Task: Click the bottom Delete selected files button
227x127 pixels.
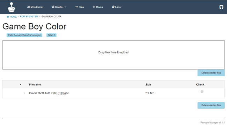Action: [211, 105]
